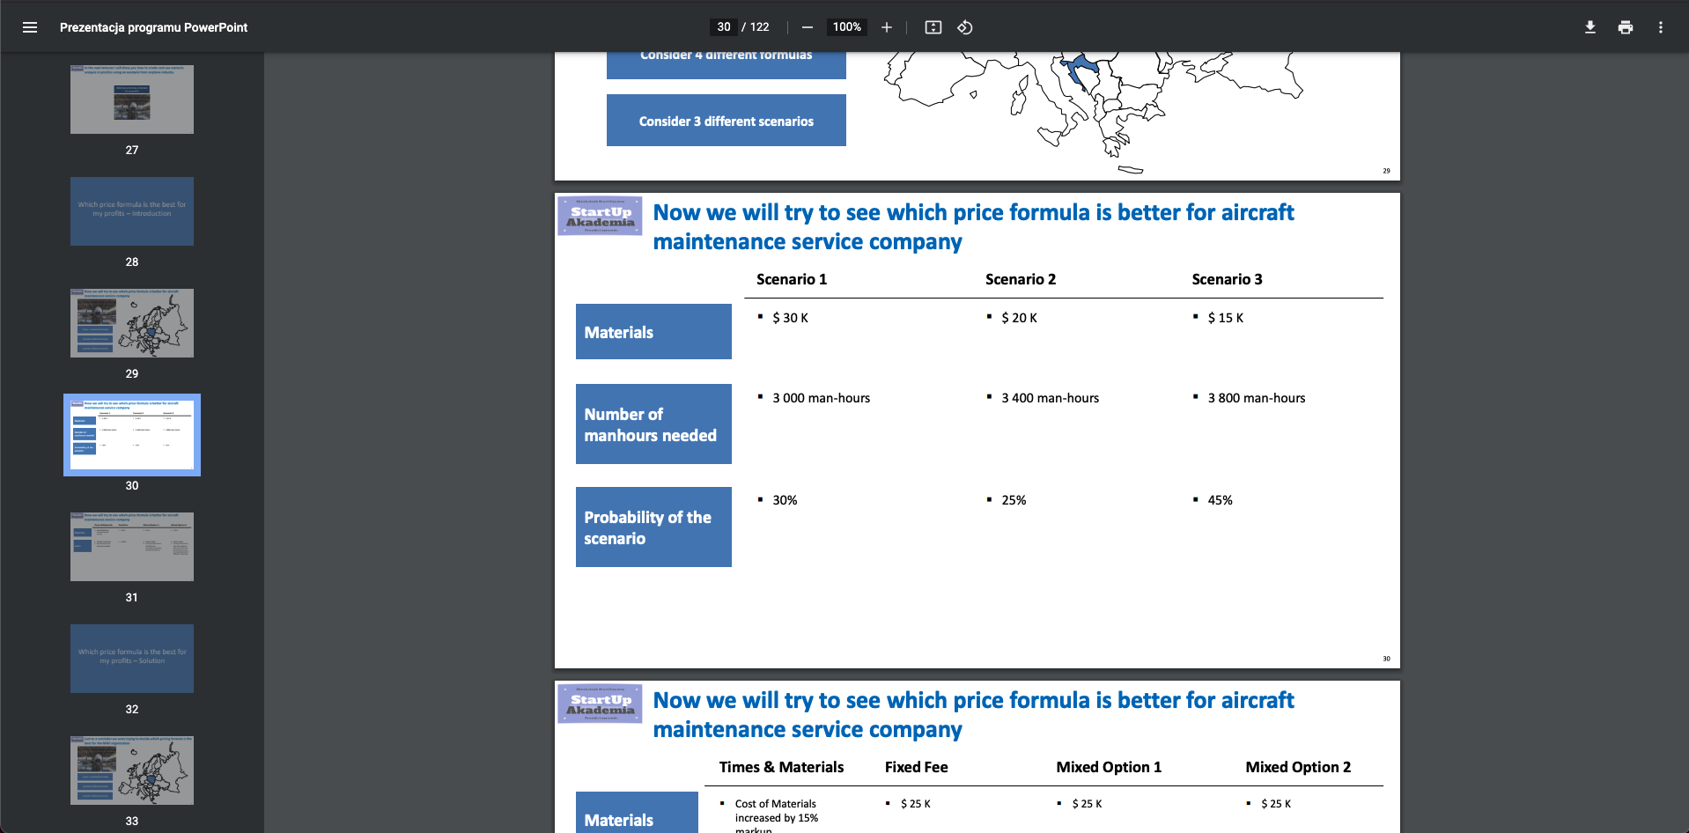This screenshot has height=833, width=1689.
Task: Toggle the sidebar hamburger menu
Action: [30, 27]
